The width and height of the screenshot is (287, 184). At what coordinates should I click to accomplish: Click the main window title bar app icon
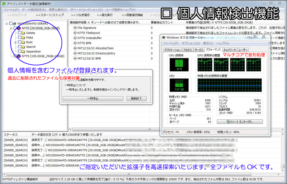tap(4, 4)
